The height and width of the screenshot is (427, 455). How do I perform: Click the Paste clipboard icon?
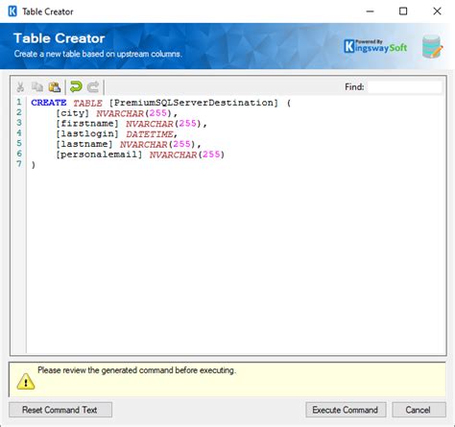pyautogui.click(x=55, y=86)
